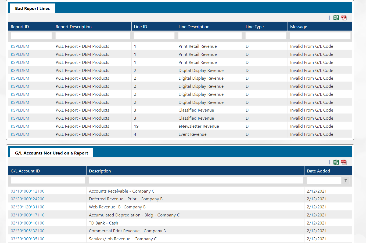Open account 03*10*000*12100 link
This screenshot has width=366, height=243.
tap(28, 191)
